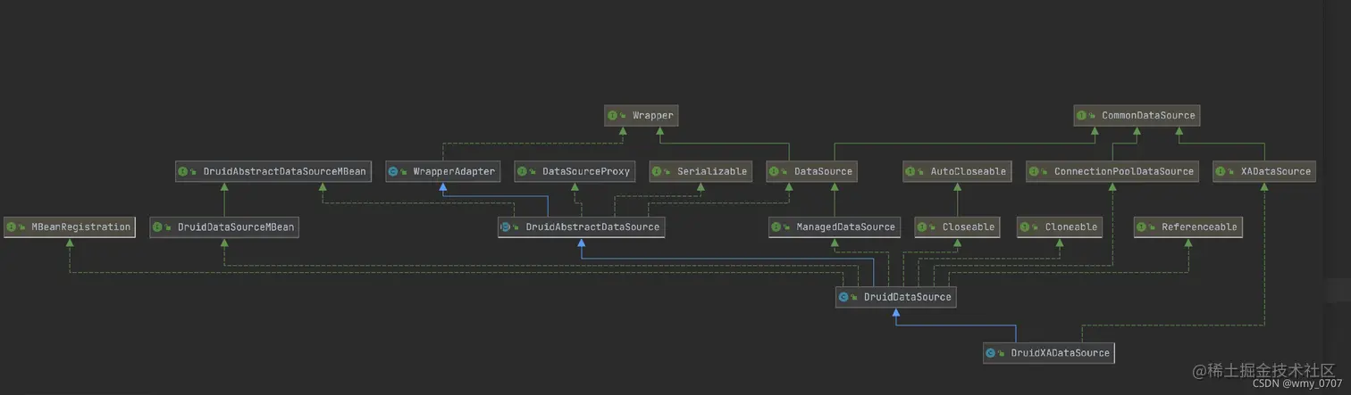Click the interface icon on AutoCloseable node
This screenshot has height=395, width=1351.
click(910, 171)
